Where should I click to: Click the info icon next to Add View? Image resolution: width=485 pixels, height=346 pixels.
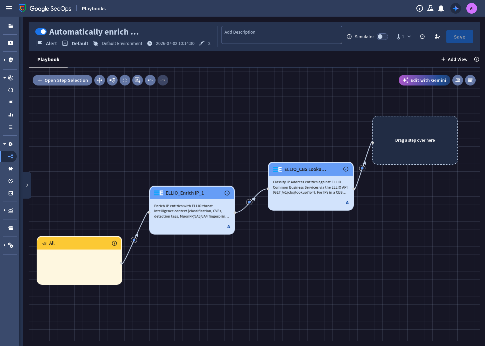click(x=477, y=59)
